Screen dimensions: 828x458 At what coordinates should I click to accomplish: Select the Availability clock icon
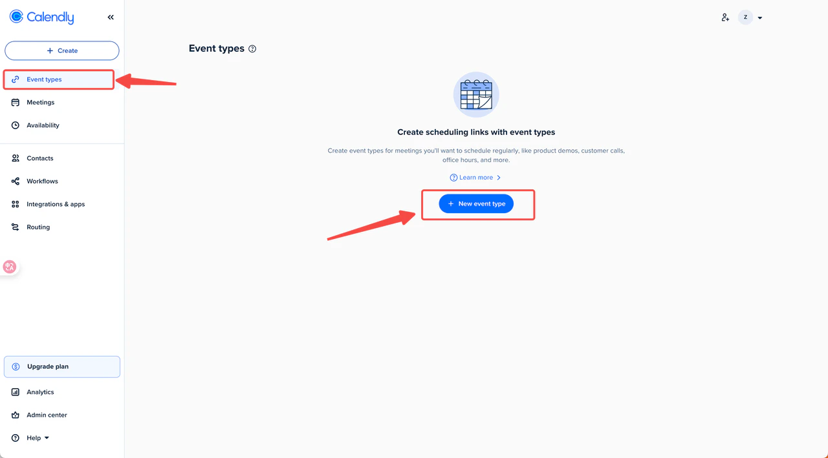pos(16,125)
